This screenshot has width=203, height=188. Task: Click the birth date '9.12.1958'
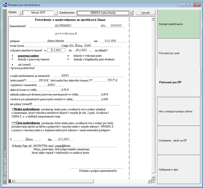(x=110, y=41)
